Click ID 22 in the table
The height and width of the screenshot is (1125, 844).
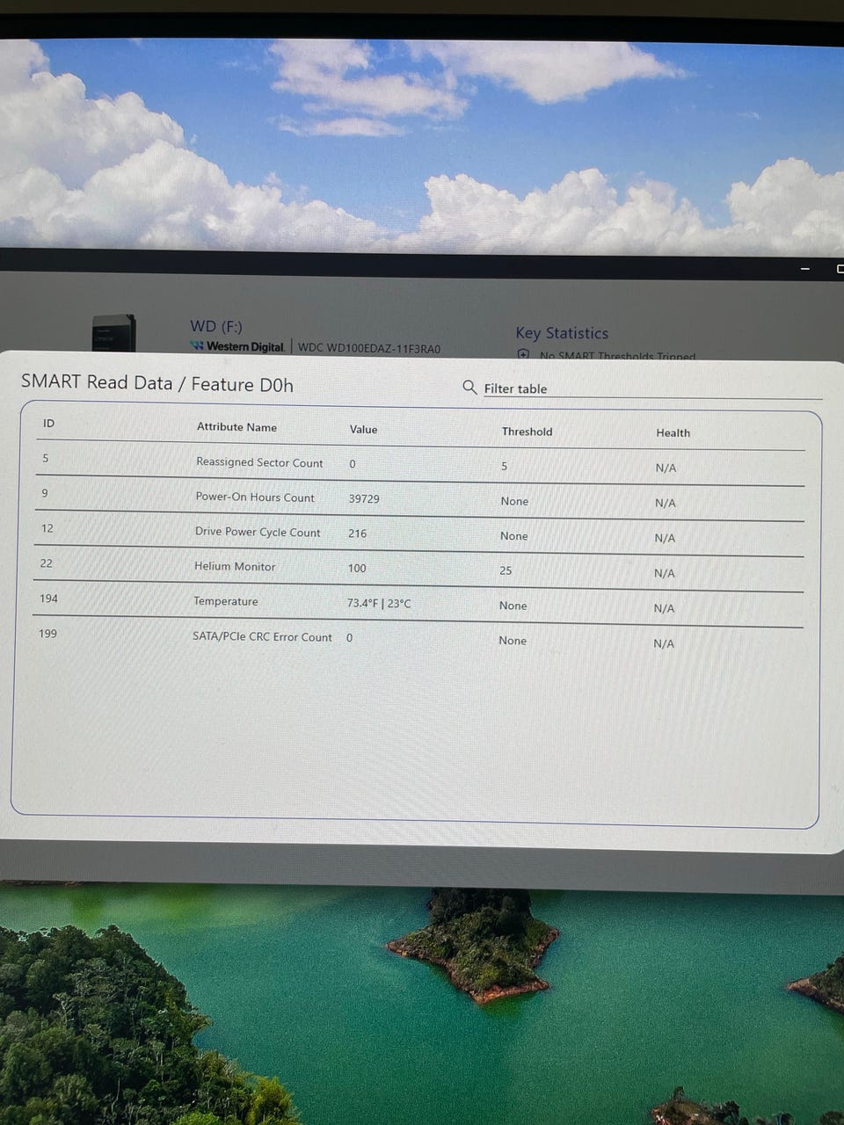(47, 563)
